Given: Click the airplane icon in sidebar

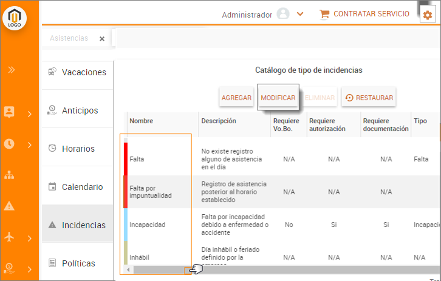Looking at the screenshot, I should pos(9,237).
